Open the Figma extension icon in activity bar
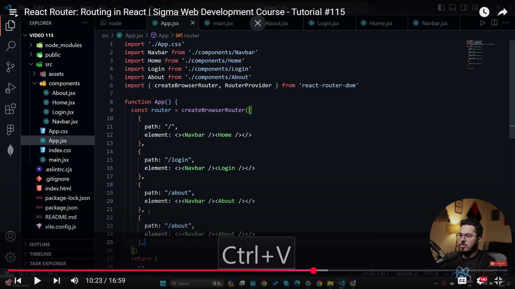 coord(10,129)
